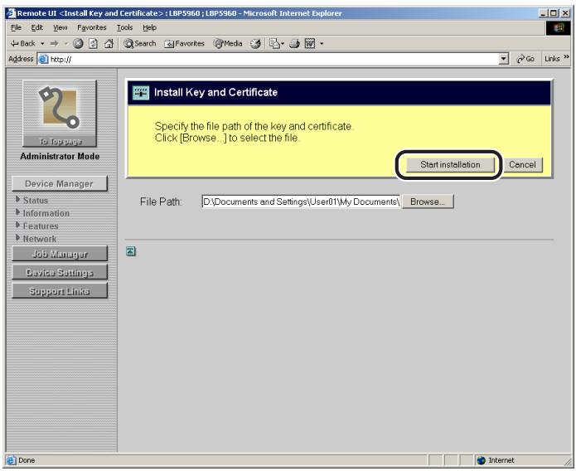Click the Go button
Image resolution: width=576 pixels, height=471 pixels.
(x=525, y=59)
